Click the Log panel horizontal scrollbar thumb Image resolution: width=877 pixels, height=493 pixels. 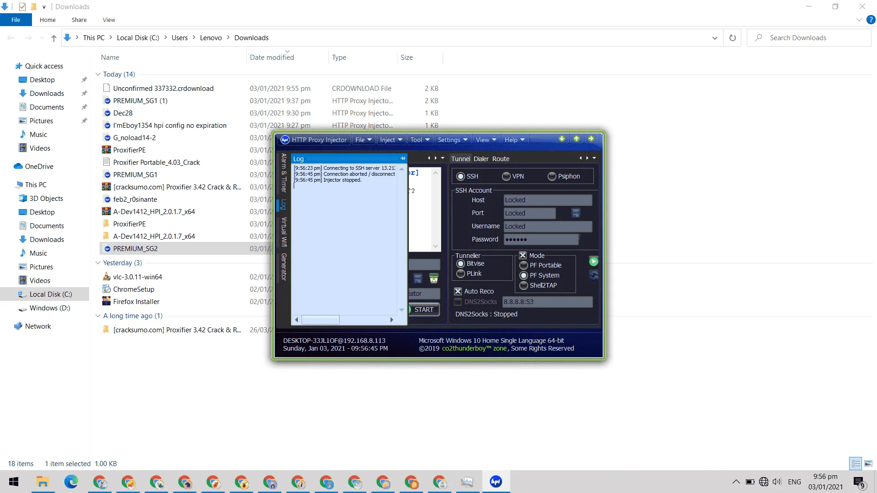point(320,320)
